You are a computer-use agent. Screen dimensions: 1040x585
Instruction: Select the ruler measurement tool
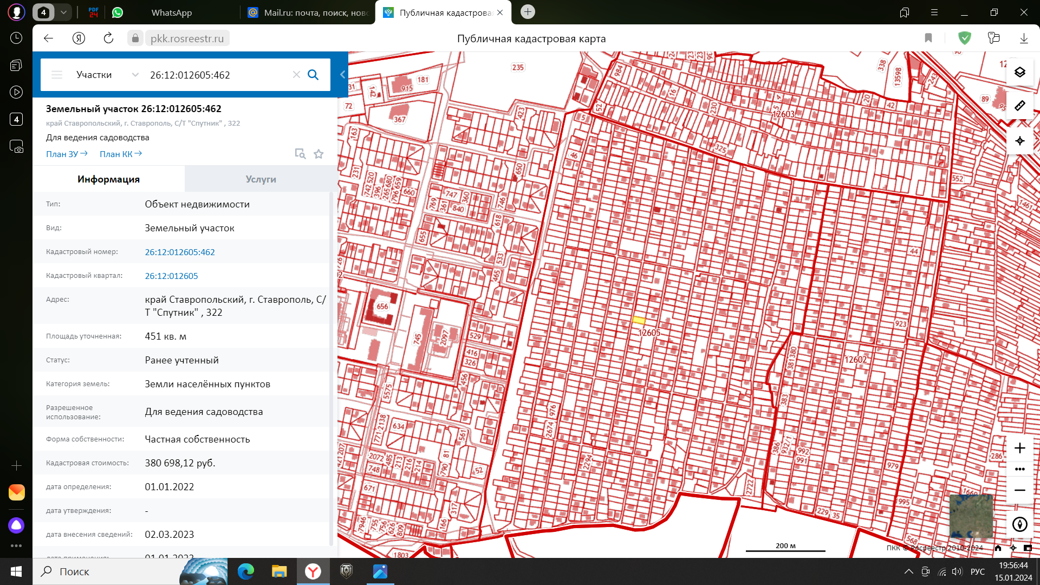[x=1019, y=106]
